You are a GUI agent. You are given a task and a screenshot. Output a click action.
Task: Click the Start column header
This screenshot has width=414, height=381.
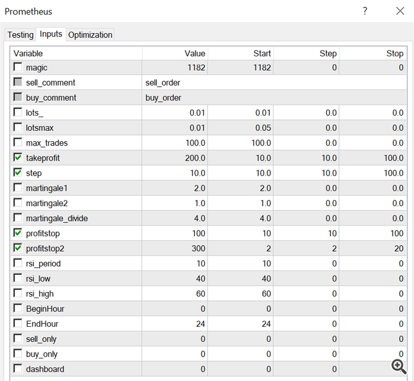[x=241, y=54]
